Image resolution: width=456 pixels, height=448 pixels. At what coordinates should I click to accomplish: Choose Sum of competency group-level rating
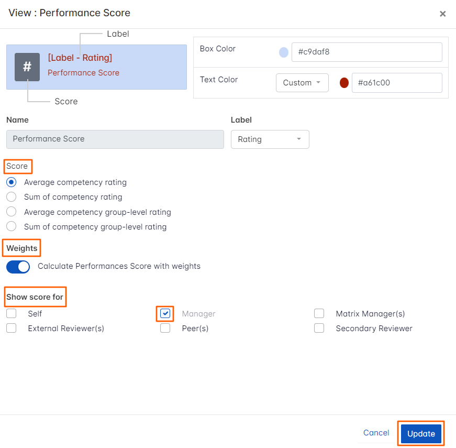coord(12,227)
